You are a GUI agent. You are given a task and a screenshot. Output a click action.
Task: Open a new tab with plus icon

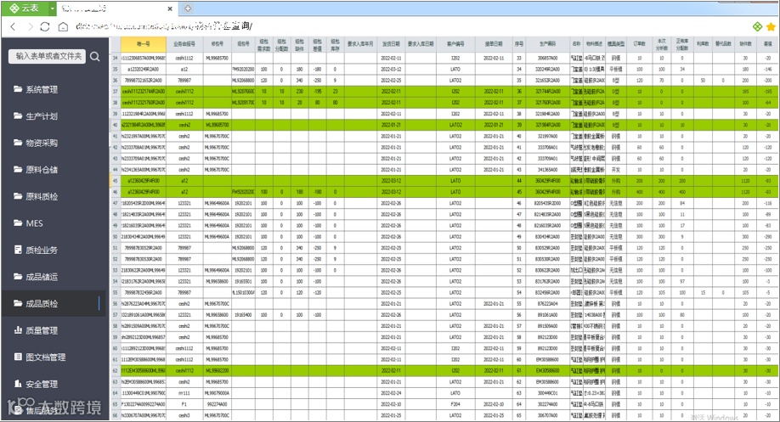click(188, 8)
